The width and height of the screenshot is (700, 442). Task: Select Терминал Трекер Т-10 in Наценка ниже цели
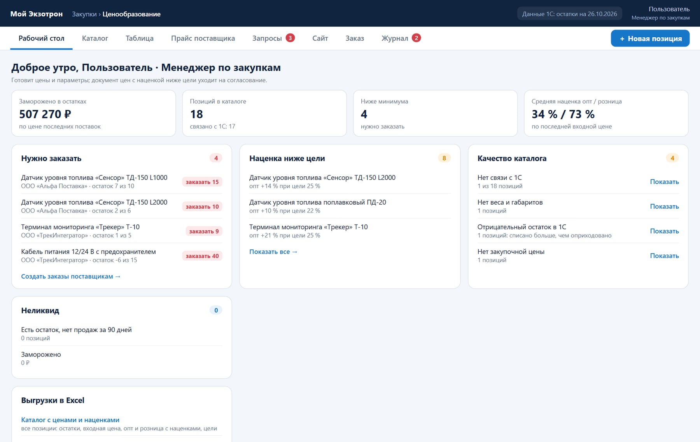[350, 231]
